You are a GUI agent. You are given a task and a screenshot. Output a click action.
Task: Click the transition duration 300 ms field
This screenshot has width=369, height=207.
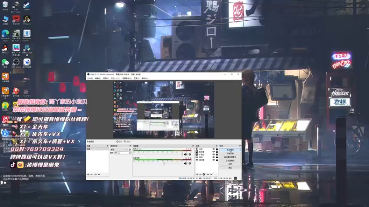122,153
